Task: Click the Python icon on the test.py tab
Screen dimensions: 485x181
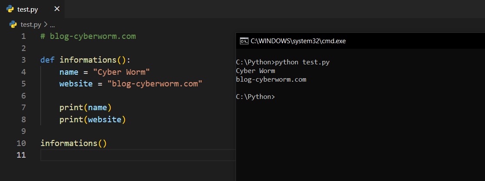Action: [10, 9]
